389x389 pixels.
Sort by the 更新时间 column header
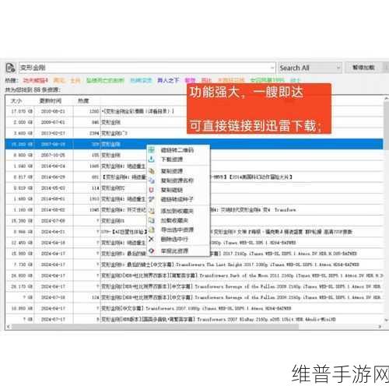tap(50, 100)
